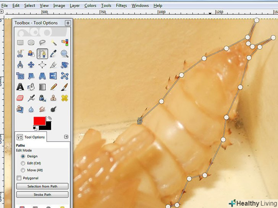Pick the Bucket Fill tool
This screenshot has width=278, height=208.
[x=31, y=87]
